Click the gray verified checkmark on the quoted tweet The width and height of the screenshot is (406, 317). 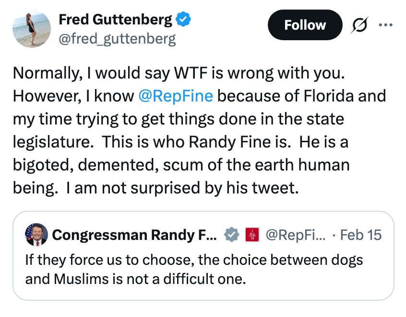232,235
